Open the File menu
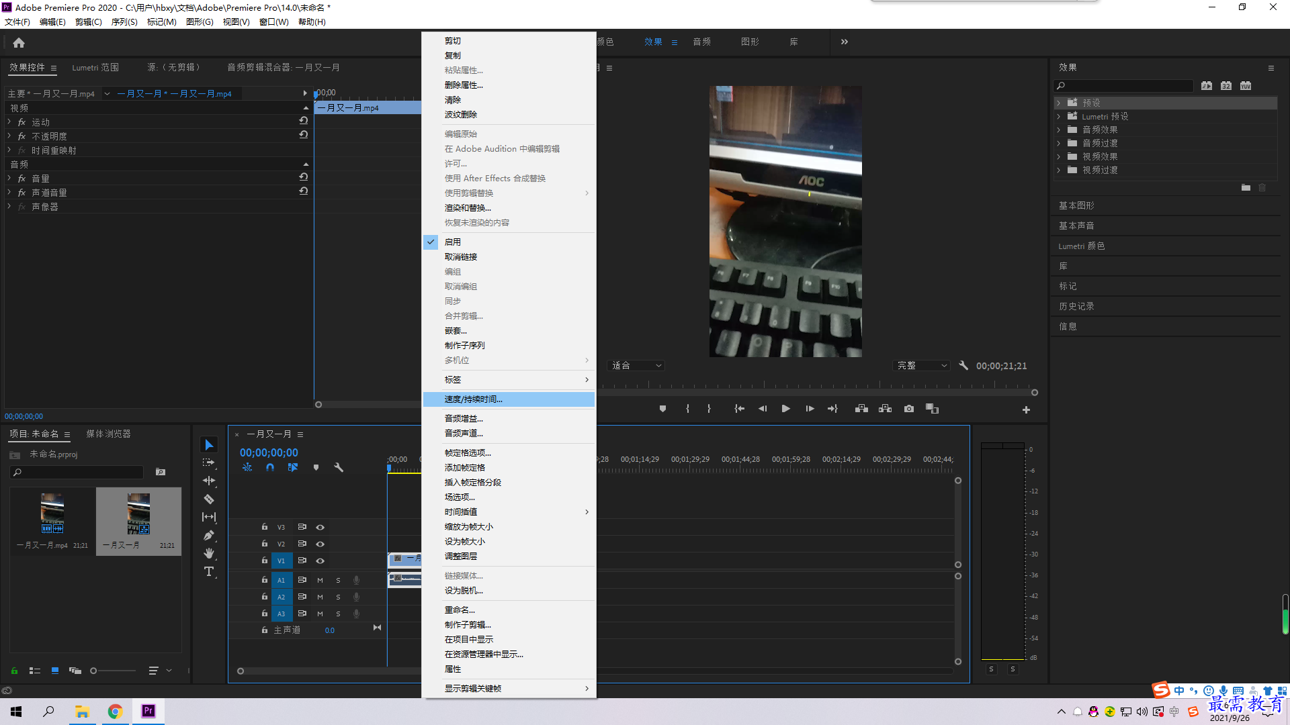The image size is (1290, 725). tap(17, 22)
